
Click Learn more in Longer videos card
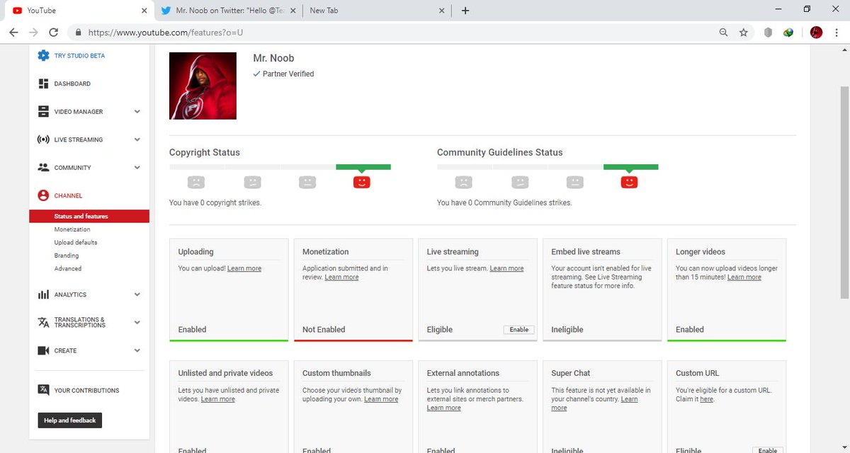[744, 277]
